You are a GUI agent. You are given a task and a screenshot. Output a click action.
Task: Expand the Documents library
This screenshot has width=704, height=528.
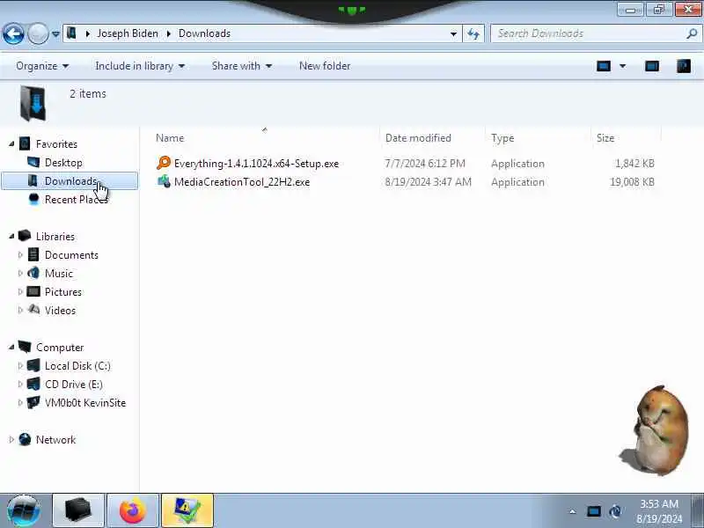(x=20, y=255)
